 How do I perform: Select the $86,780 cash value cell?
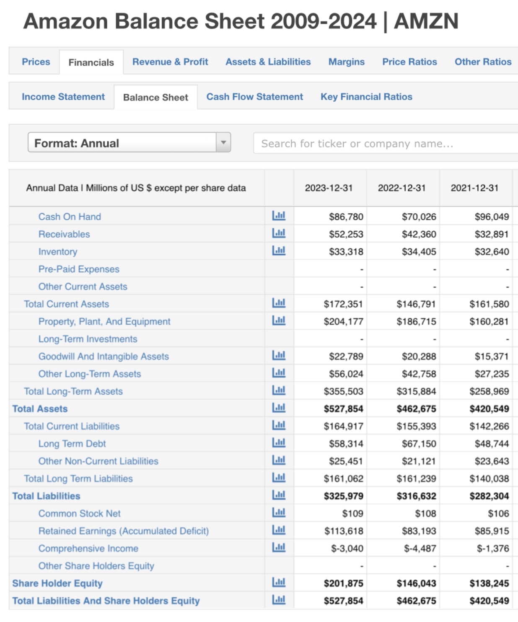[346, 217]
